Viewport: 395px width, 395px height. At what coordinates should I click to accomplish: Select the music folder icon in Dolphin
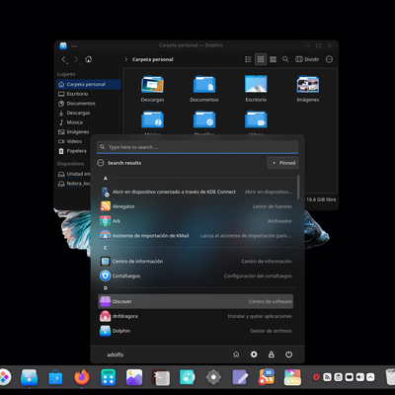[x=152, y=119]
